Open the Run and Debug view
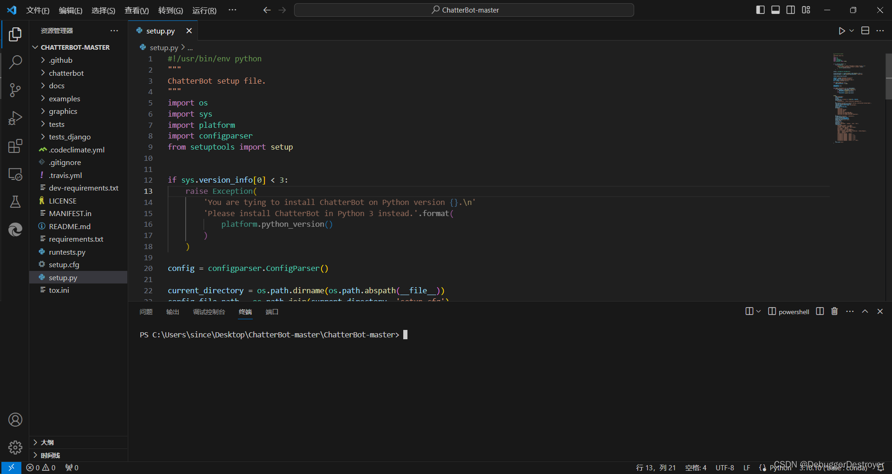Viewport: 892px width, 474px height. coord(15,118)
